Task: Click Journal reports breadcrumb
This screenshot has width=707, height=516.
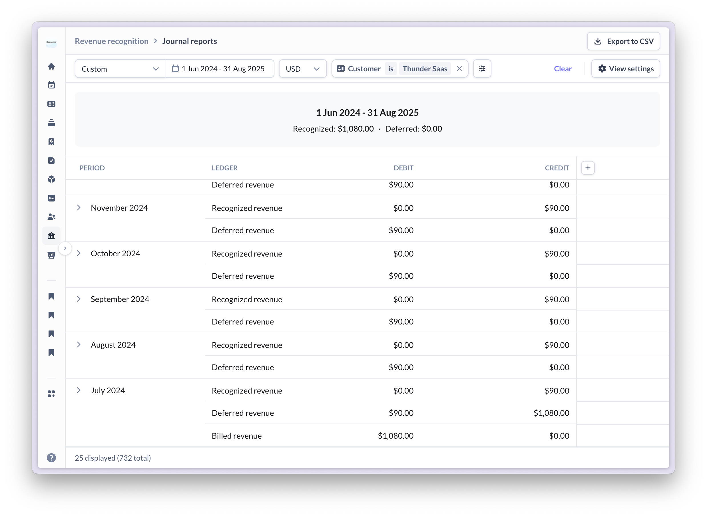Action: 189,41
